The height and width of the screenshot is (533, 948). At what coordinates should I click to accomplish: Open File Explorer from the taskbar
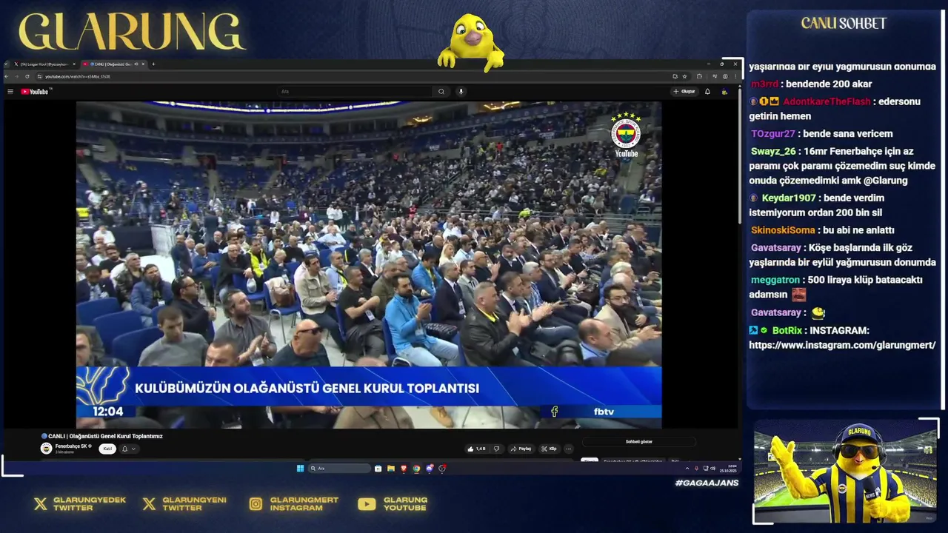click(391, 468)
